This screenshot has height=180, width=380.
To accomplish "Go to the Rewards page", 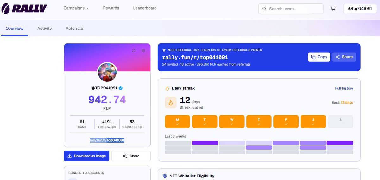I will coord(111,8).
